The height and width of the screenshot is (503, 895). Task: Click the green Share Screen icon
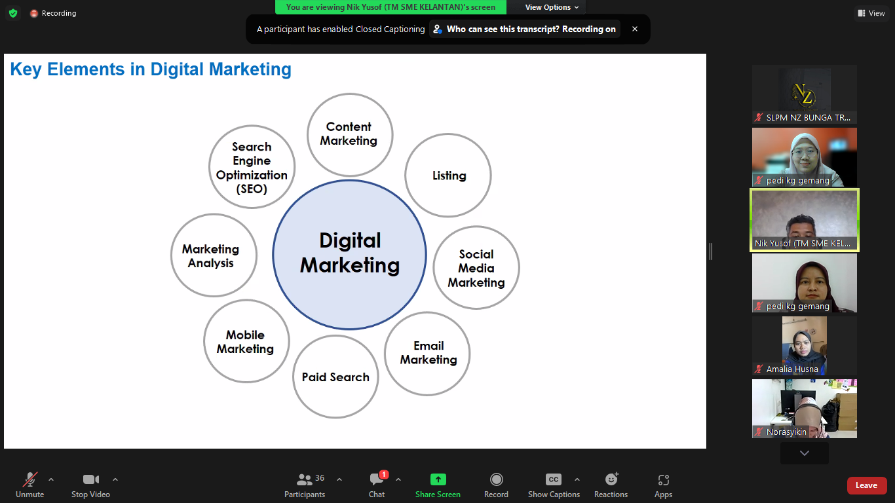pos(438,479)
